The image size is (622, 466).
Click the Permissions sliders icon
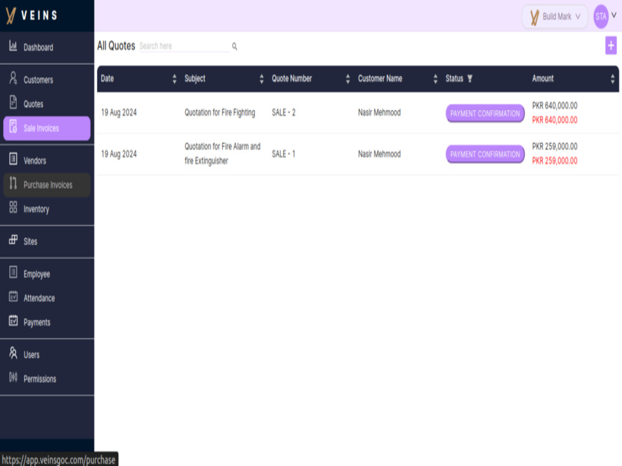tap(13, 377)
